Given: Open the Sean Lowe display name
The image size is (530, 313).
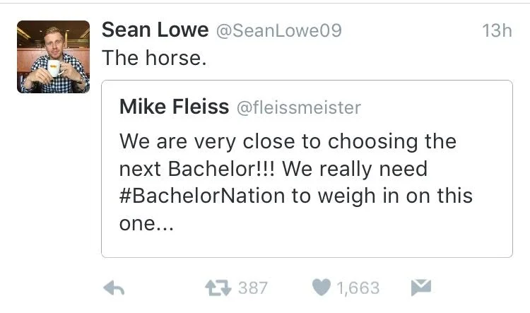Looking at the screenshot, I should click(155, 30).
